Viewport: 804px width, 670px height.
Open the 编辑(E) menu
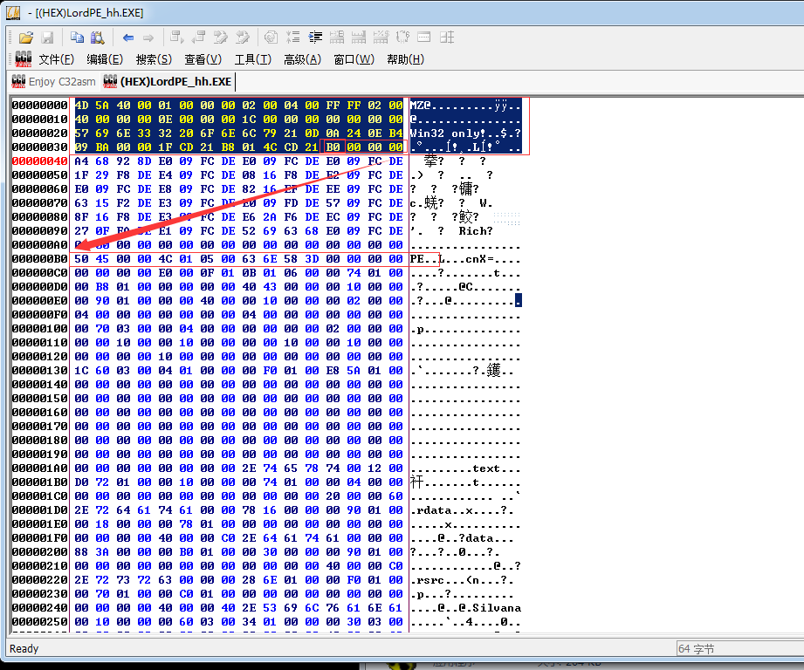(105, 59)
